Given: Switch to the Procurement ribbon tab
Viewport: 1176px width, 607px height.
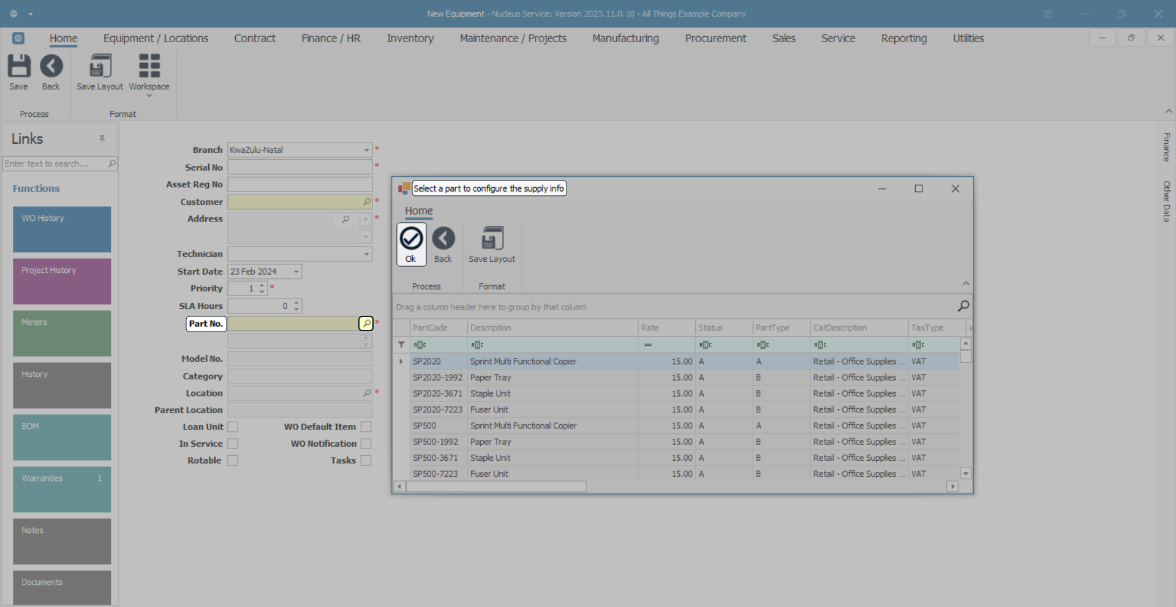Looking at the screenshot, I should pos(715,39).
